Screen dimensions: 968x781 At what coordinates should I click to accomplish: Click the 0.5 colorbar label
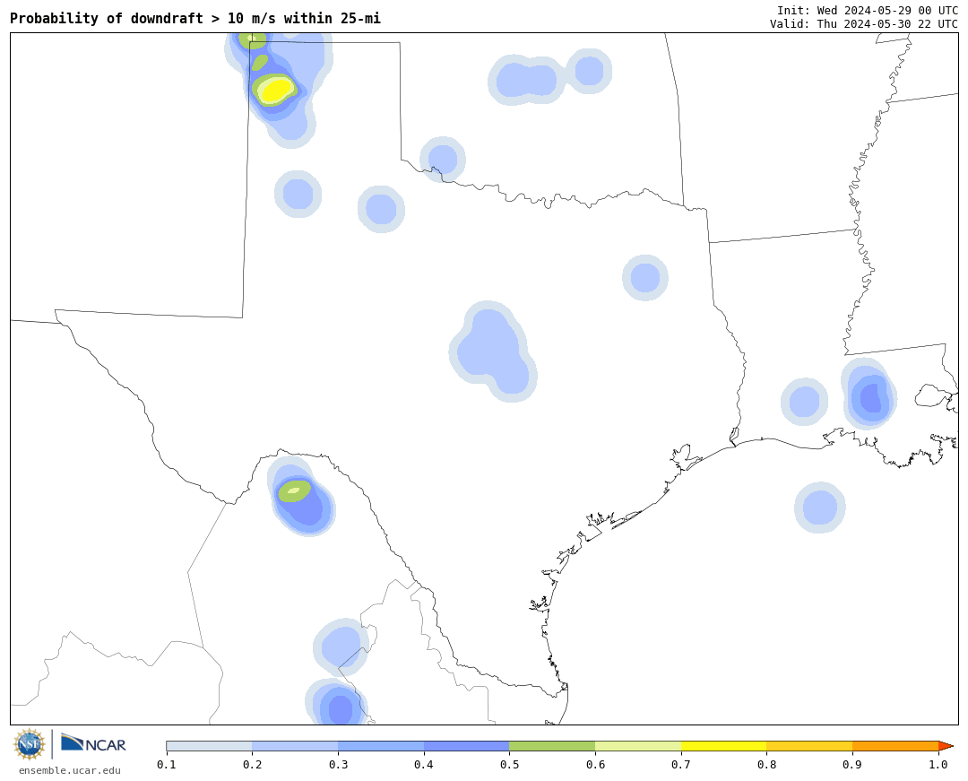click(509, 765)
